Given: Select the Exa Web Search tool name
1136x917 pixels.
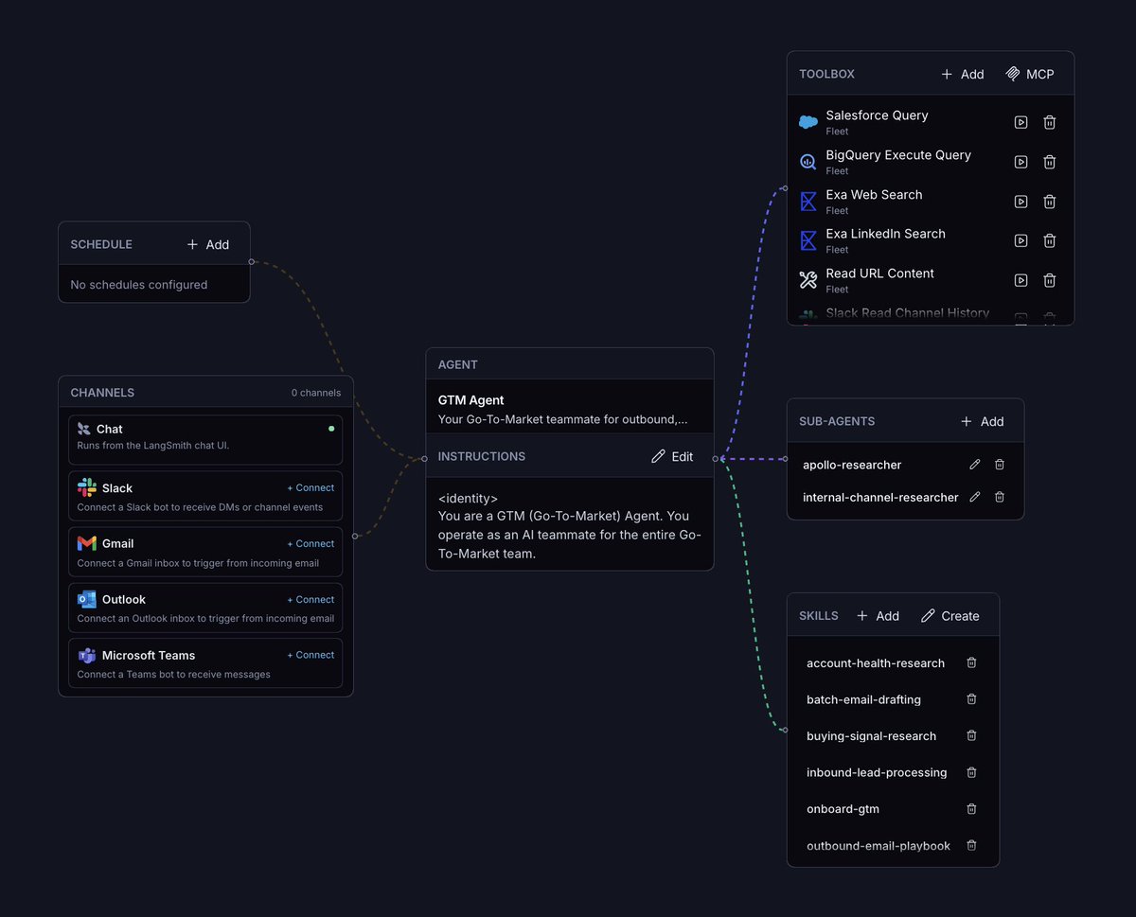Looking at the screenshot, I should [874, 195].
